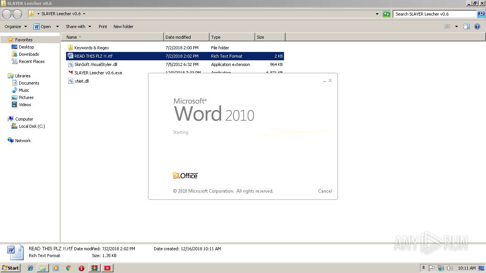The image size is (486, 273).
Task: Open the Start menu
Action: (x=10, y=268)
